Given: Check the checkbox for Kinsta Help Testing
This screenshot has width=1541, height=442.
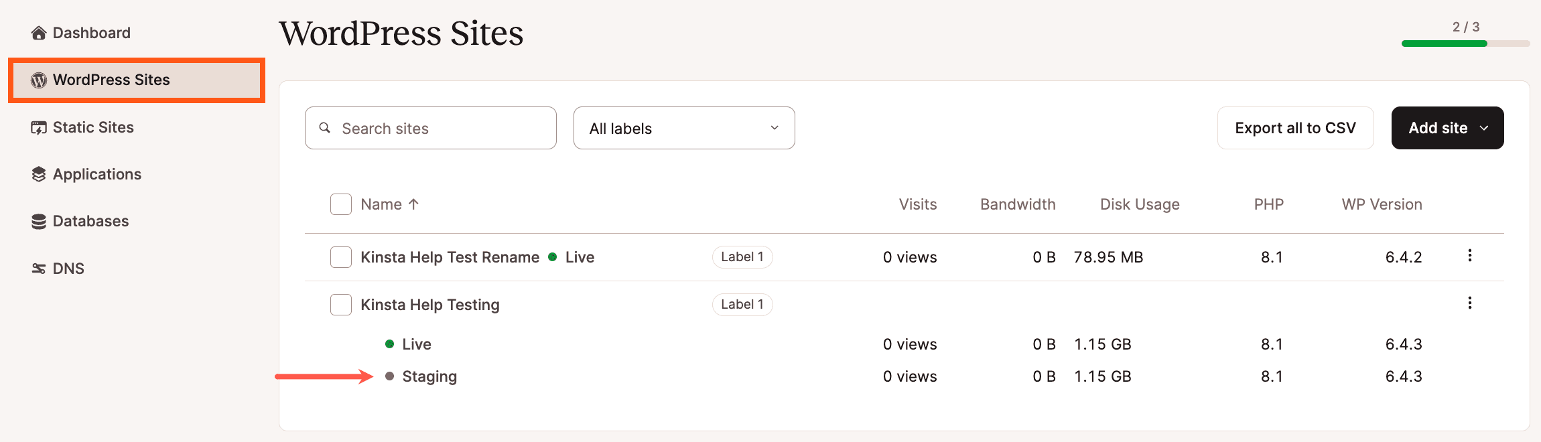Looking at the screenshot, I should (x=341, y=304).
